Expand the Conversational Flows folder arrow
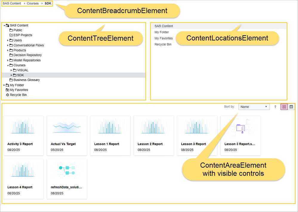The height and width of the screenshot is (212, 298). [7, 45]
